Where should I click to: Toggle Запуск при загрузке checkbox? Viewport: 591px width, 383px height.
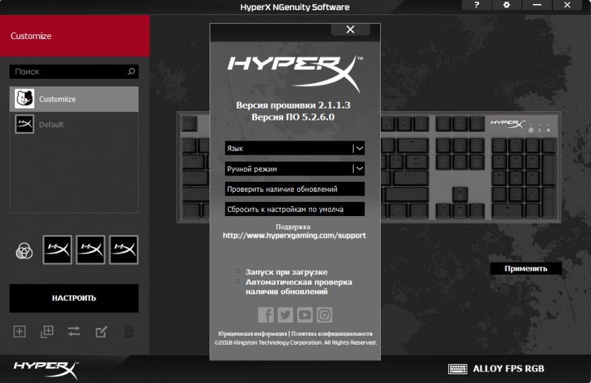238,271
